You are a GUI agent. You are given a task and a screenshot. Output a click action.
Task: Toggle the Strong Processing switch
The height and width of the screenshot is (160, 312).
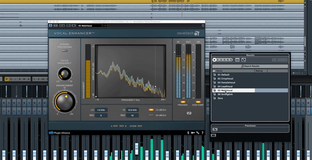[65, 51]
